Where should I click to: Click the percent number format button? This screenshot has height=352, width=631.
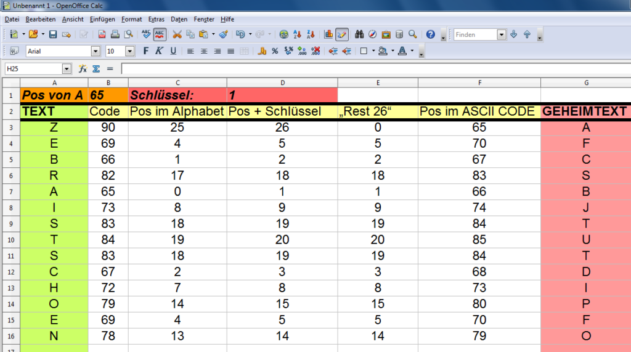(275, 51)
